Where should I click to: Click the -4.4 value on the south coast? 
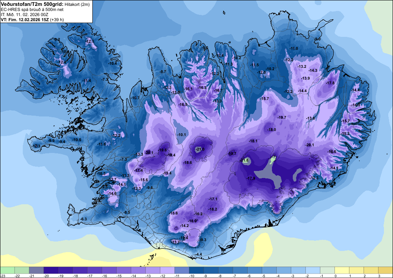click(199, 254)
